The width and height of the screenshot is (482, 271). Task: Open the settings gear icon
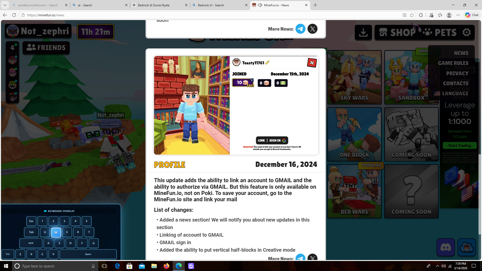(466, 32)
